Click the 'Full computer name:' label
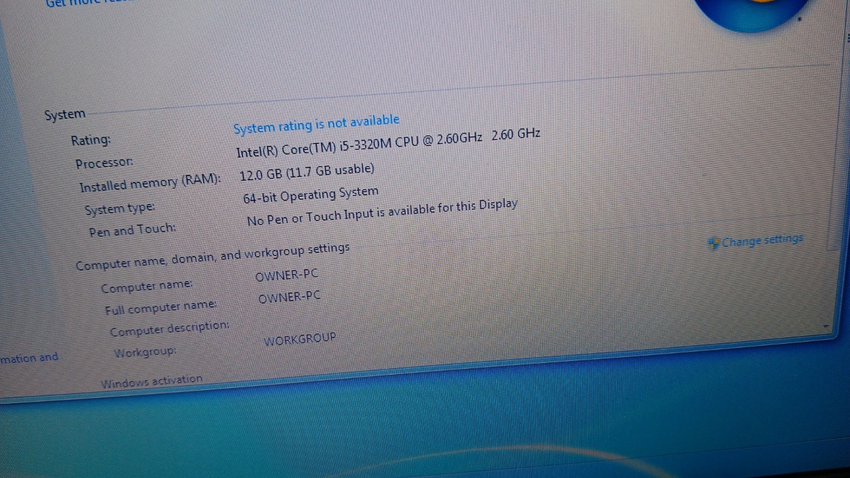850x478 pixels. [x=160, y=308]
